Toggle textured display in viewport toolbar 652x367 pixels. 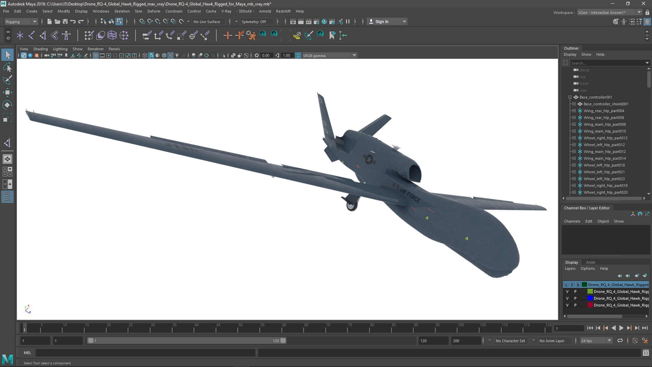point(170,55)
